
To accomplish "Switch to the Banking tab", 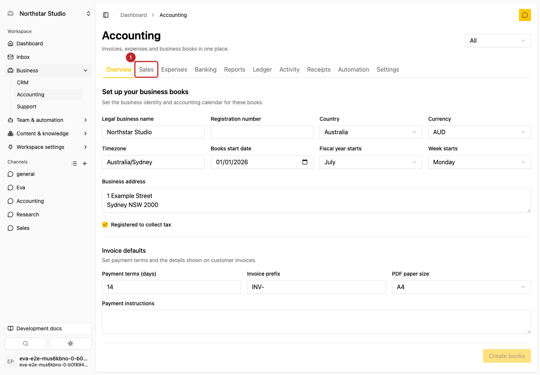I will point(205,69).
